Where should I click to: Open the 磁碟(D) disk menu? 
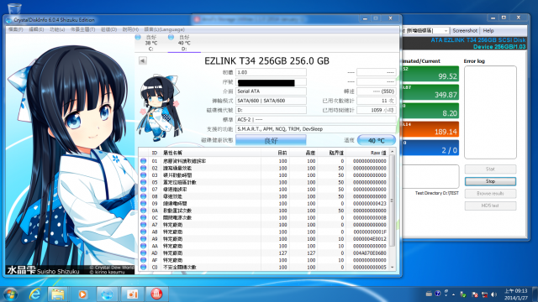[x=108, y=30]
